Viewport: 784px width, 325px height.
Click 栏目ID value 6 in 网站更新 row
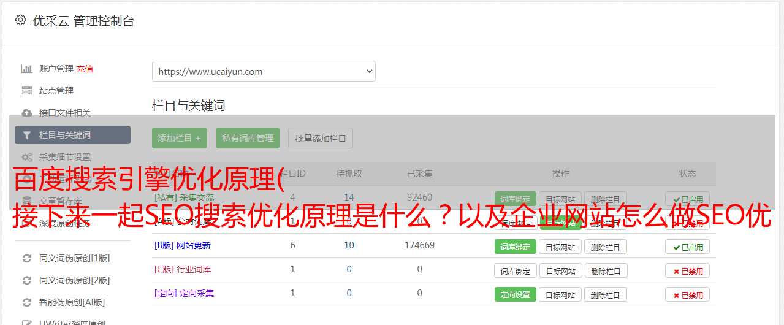(293, 245)
